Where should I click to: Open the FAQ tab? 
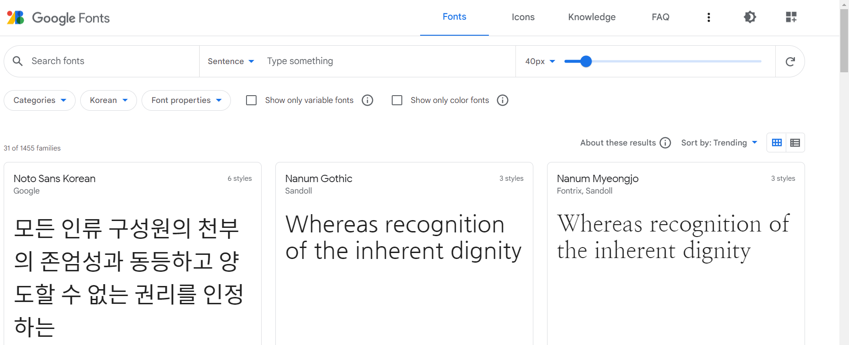(660, 17)
